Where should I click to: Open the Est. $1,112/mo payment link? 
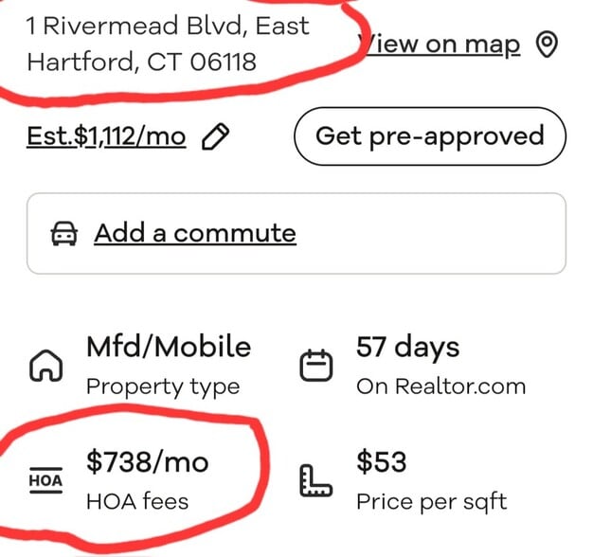point(106,137)
